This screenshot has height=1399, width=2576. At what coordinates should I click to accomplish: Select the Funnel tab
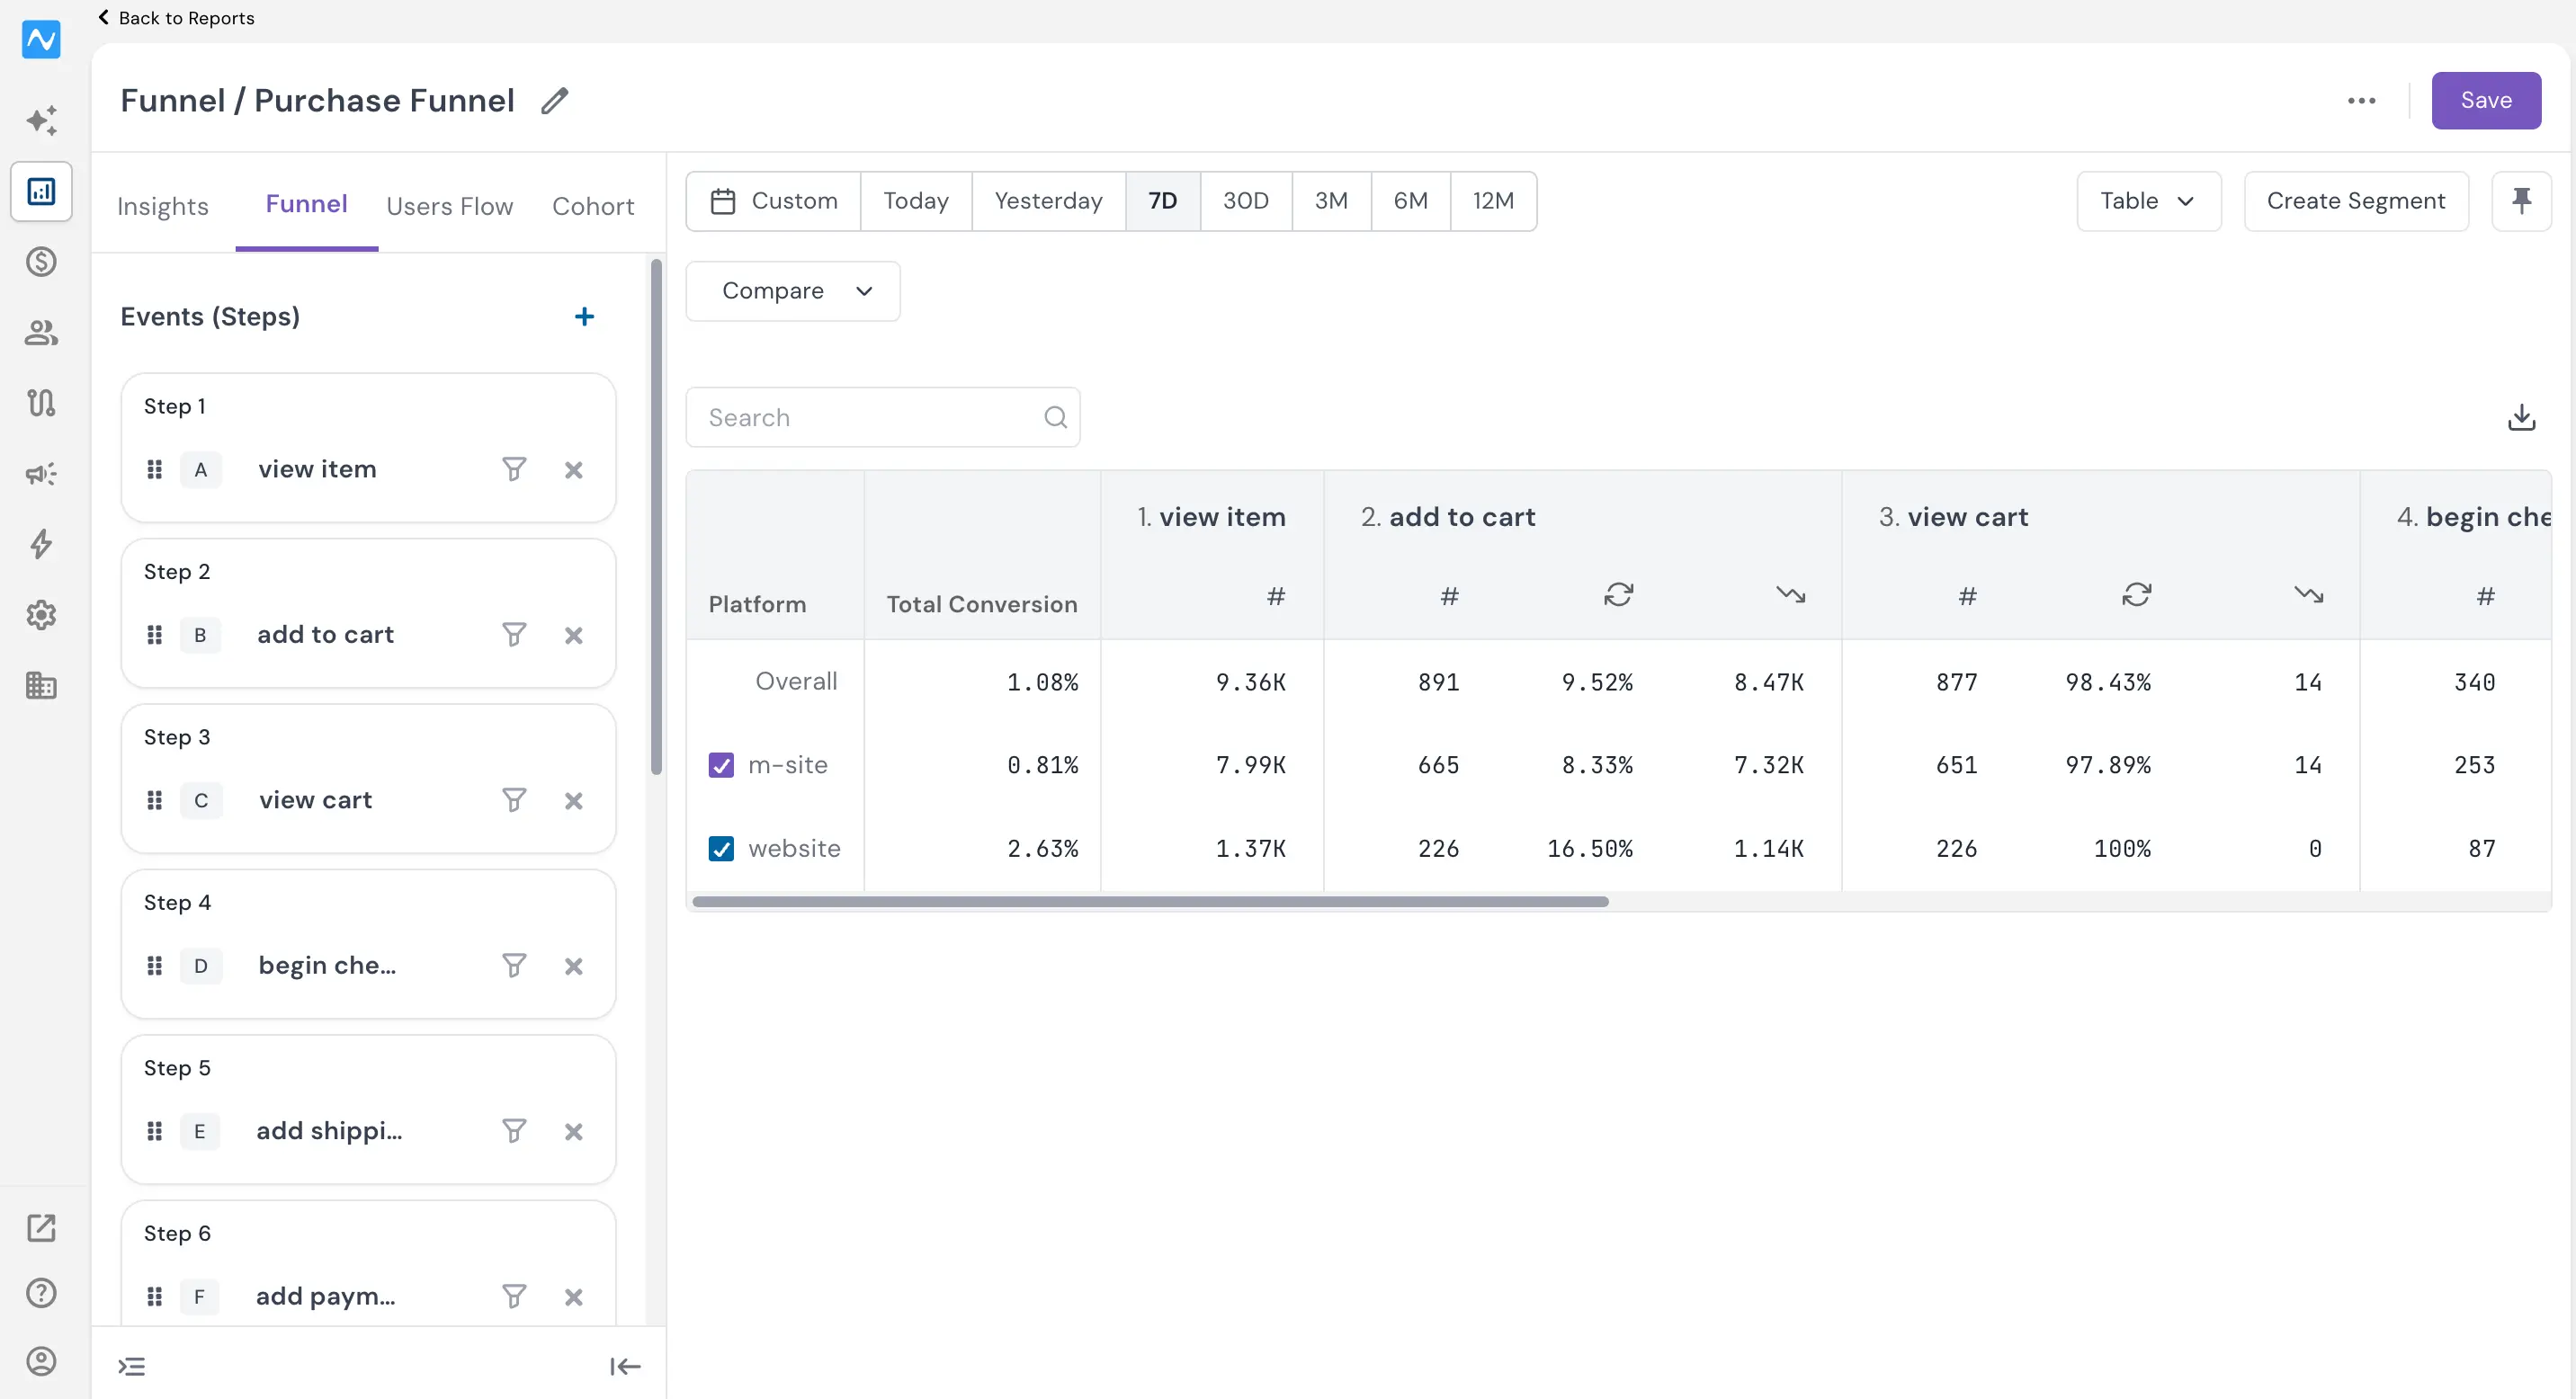pyautogui.click(x=306, y=204)
